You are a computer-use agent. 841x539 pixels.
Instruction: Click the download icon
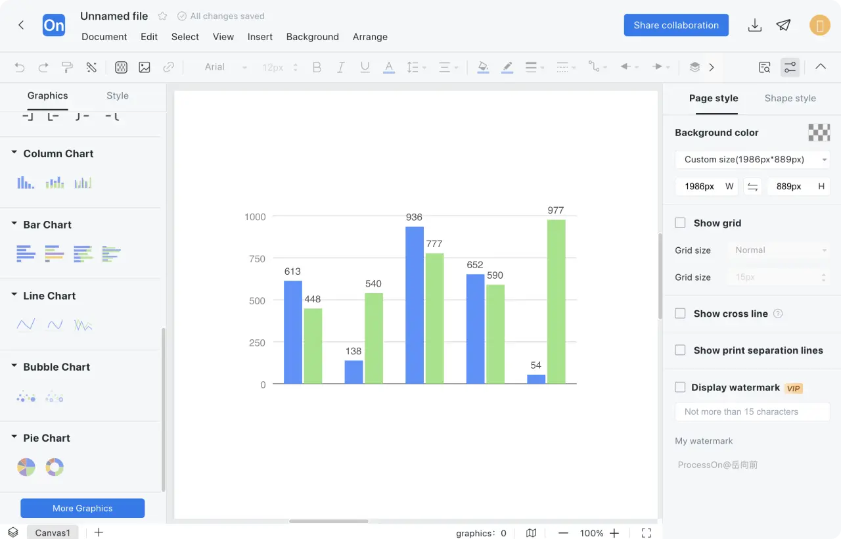pos(755,25)
